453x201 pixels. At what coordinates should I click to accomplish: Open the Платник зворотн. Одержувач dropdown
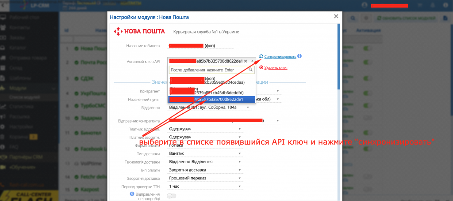(205, 137)
